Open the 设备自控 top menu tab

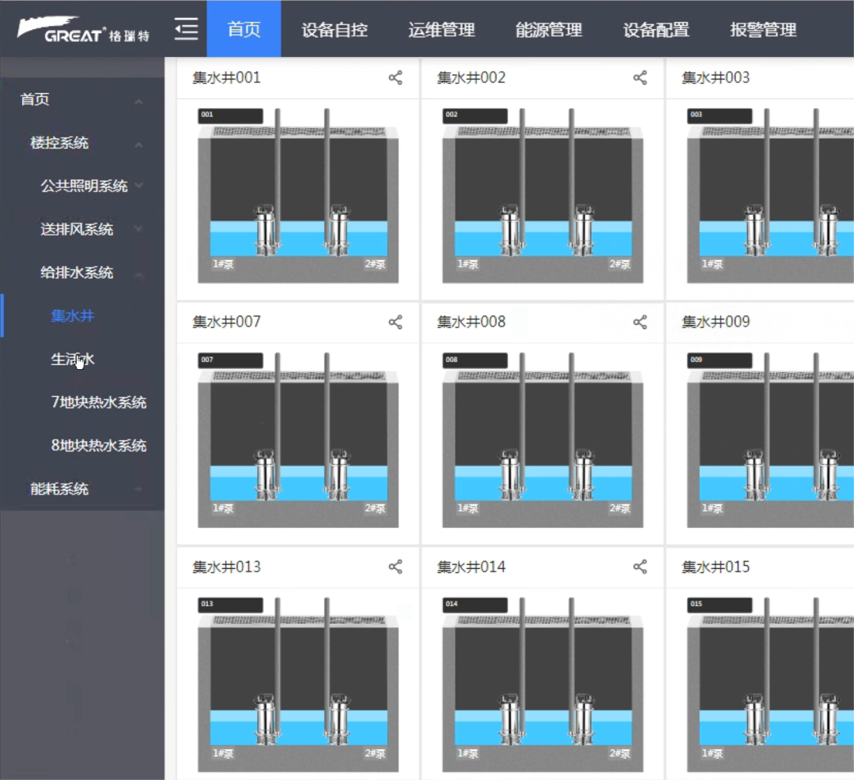point(334,30)
